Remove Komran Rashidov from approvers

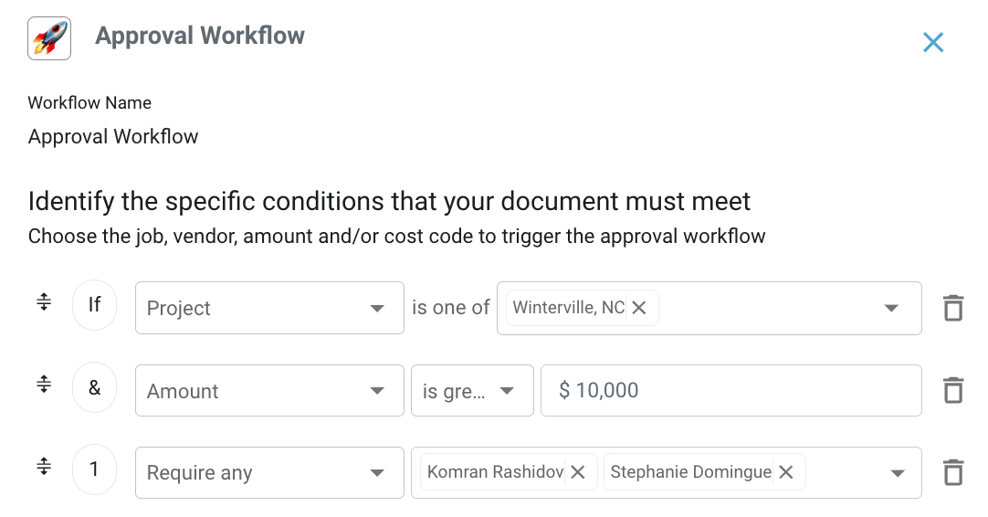click(x=578, y=472)
